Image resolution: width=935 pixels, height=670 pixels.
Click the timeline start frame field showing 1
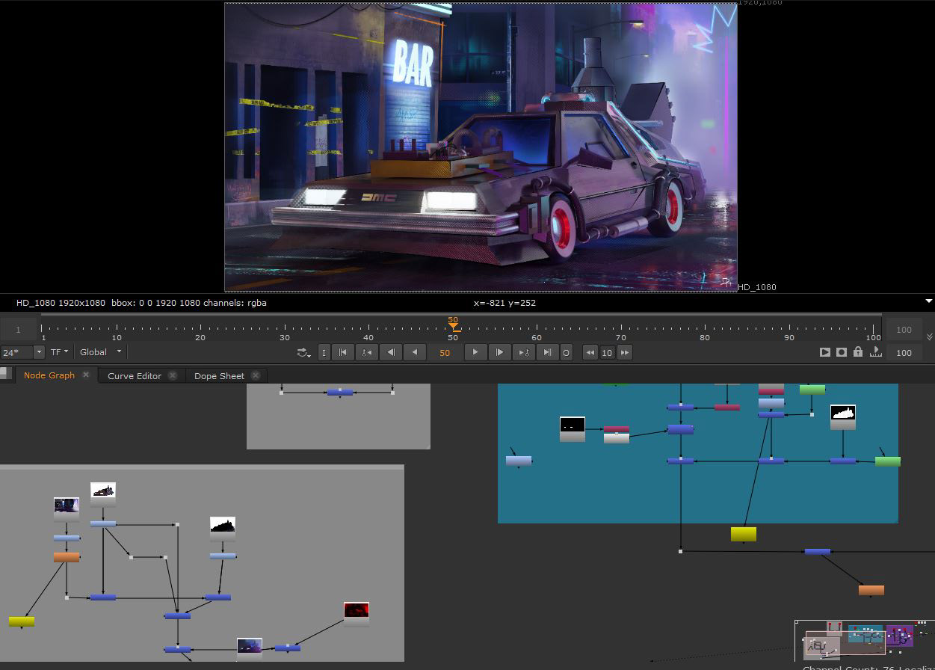tap(19, 329)
